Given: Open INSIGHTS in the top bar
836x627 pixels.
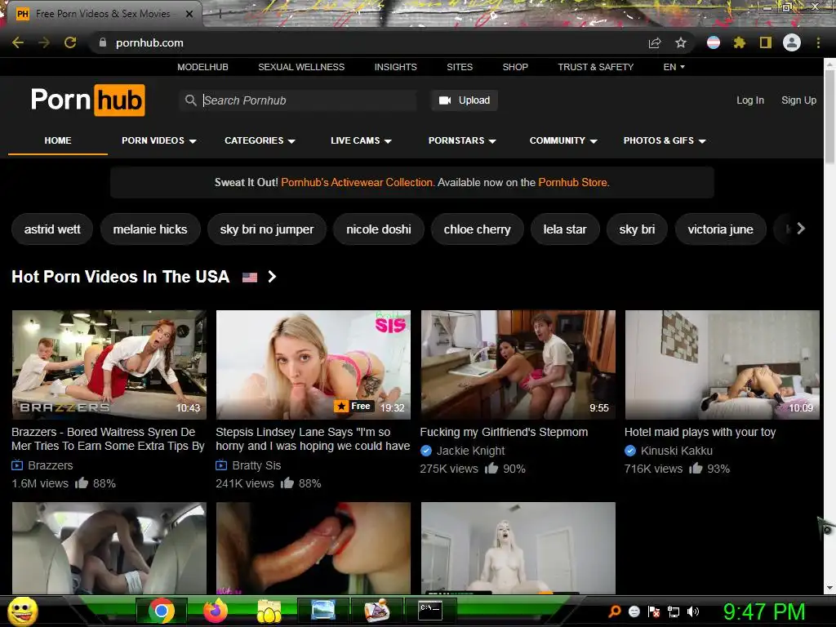Looking at the screenshot, I should point(396,67).
